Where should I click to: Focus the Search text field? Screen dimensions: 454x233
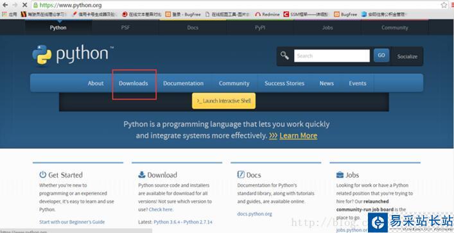pos(332,56)
